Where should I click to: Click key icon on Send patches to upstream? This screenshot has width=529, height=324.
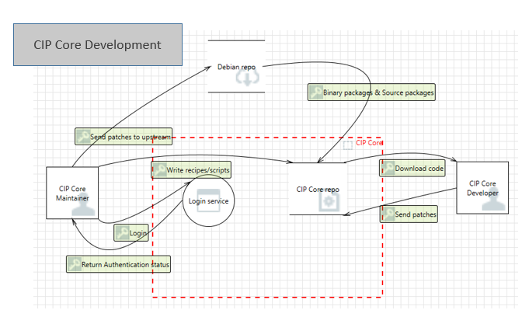tap(83, 136)
